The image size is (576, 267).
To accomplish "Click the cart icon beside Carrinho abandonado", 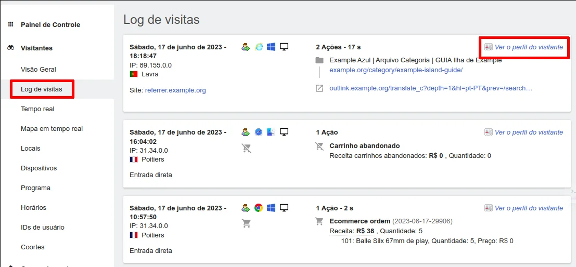I will 319,146.
